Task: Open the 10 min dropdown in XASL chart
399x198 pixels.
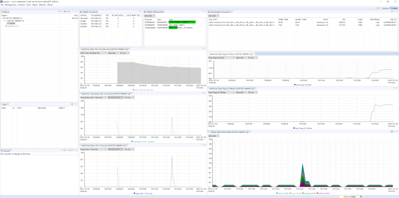Action: point(124,53)
